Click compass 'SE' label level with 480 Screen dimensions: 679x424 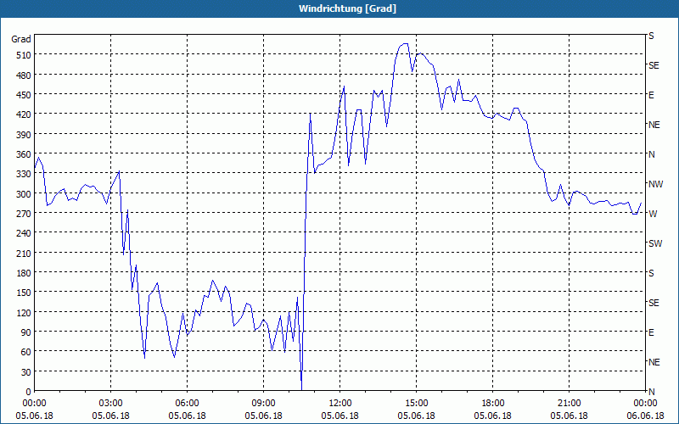pyautogui.click(x=654, y=65)
